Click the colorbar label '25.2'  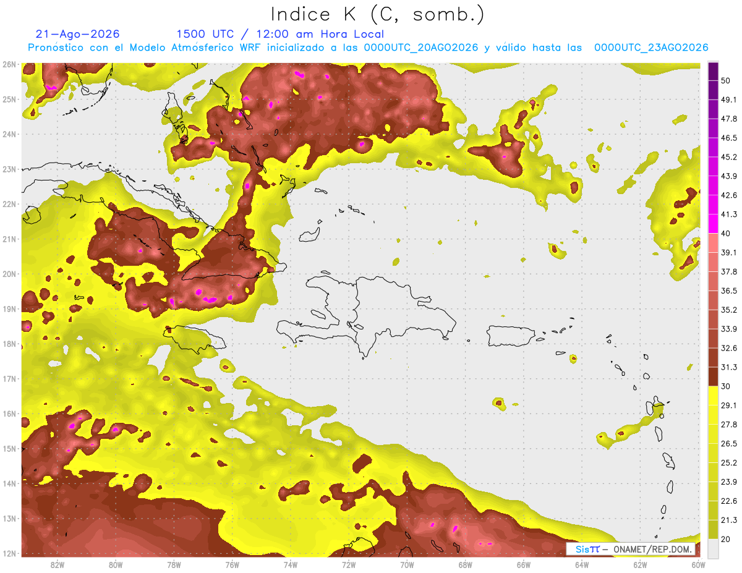728,462
